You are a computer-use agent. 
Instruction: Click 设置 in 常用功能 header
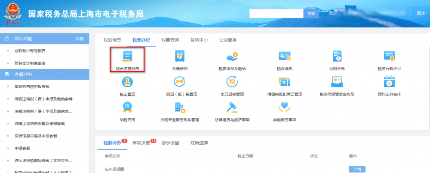tap(80, 39)
